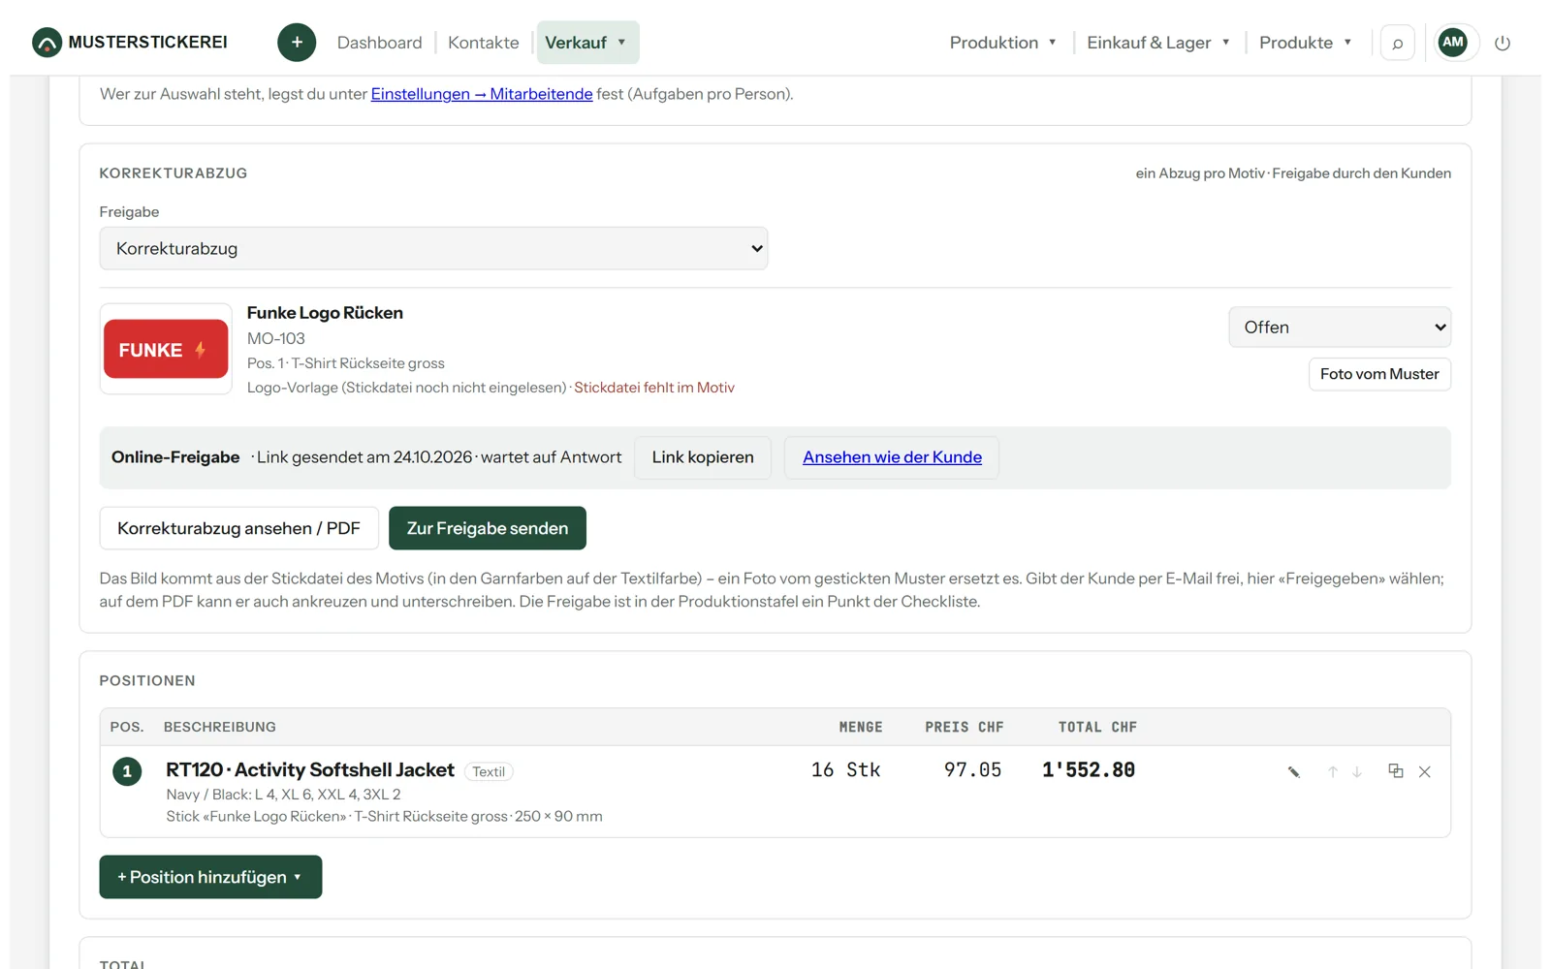Open the Position hinzufügen dropdown button
Viewport: 1551px width, 969px height.
click(x=210, y=877)
